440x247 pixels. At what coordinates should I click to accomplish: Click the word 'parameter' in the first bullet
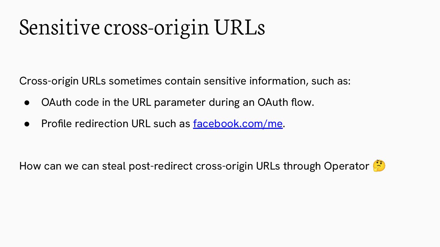pos(180,102)
